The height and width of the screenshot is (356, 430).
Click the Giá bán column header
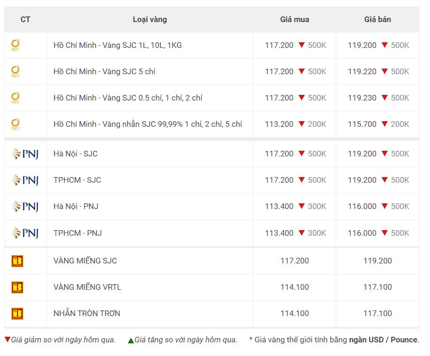tap(377, 20)
